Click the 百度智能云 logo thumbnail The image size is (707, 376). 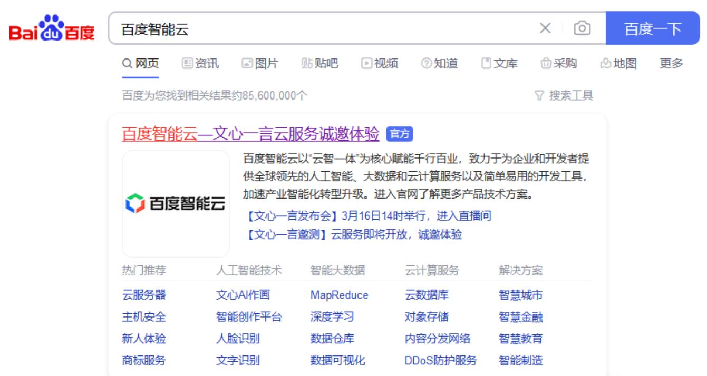176,203
